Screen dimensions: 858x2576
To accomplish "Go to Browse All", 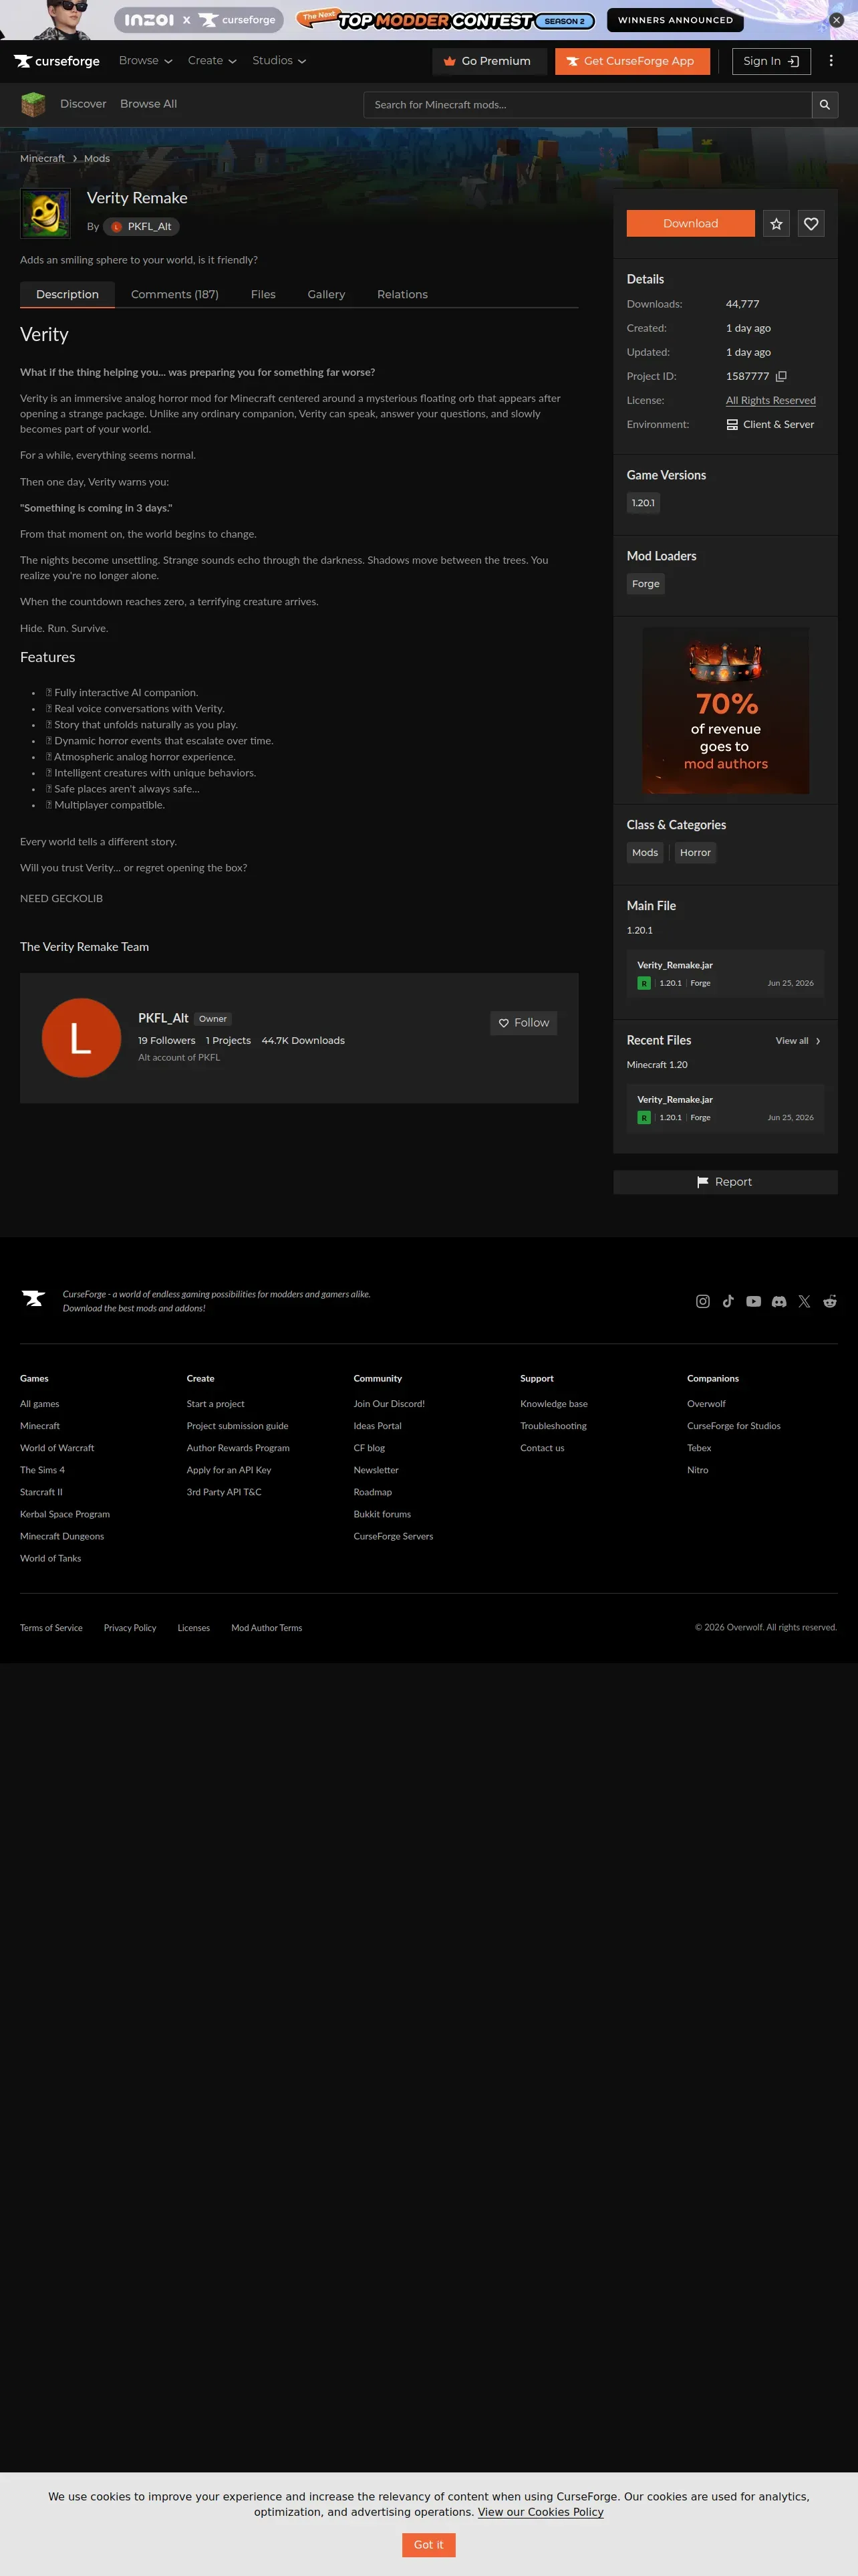I will pyautogui.click(x=149, y=104).
